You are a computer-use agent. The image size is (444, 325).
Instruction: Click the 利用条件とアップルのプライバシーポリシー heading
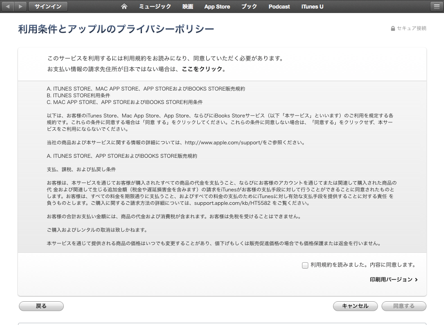click(x=116, y=29)
